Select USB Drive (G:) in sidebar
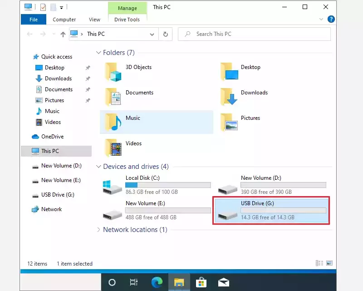This screenshot has width=363, height=291. click(57, 195)
